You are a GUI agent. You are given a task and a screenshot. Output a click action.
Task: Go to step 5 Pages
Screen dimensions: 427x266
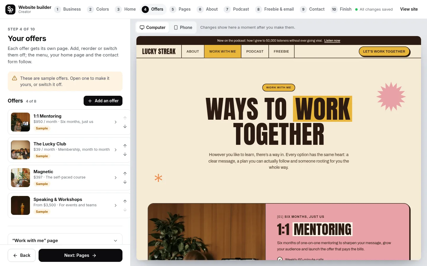[x=180, y=9]
